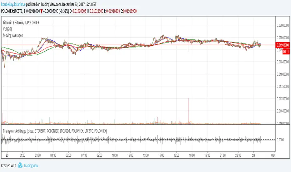Click the 06:00 time axis label

click(x=69, y=155)
